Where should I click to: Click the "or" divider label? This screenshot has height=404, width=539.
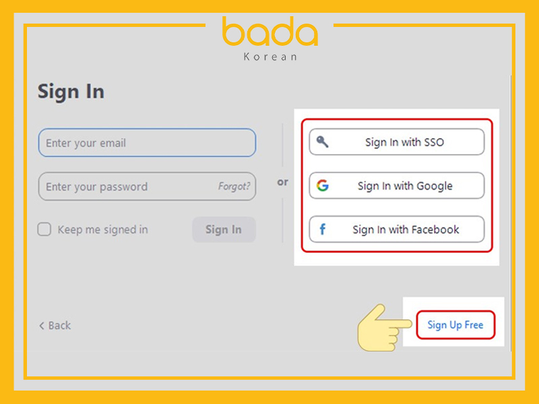(x=282, y=182)
